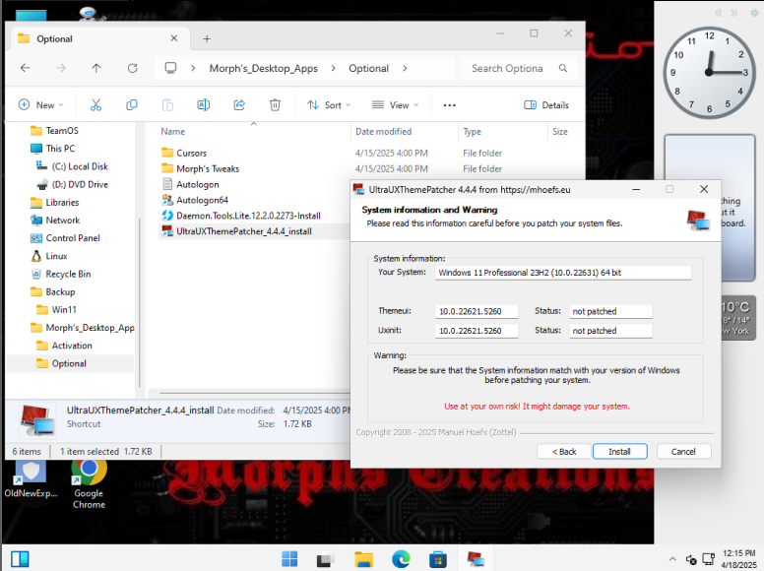Screen dimensions: 764x571
Task: Click the Delete trash icon
Action: point(275,104)
